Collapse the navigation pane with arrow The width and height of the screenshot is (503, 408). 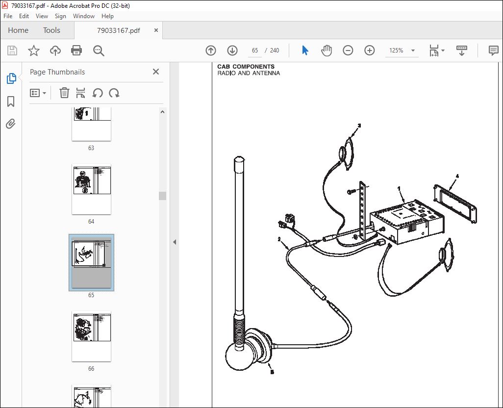175,242
